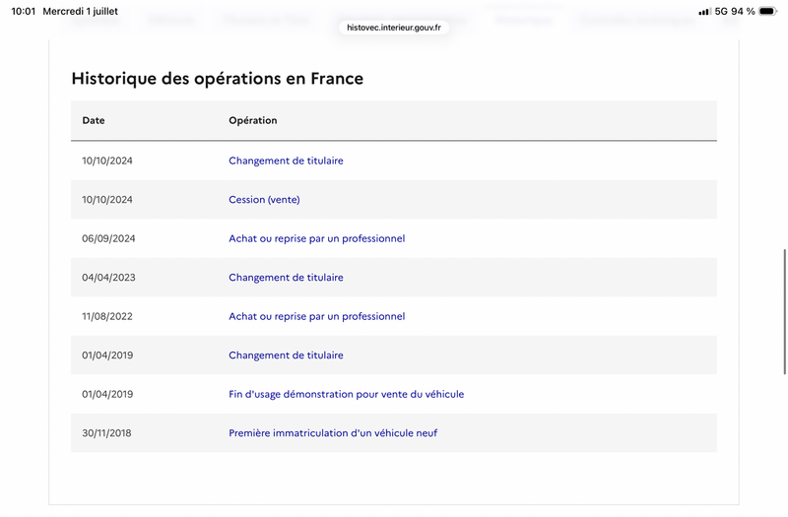This screenshot has height=517, width=788.
Task: Open Fin d'usage démonstration pour vente link
Action: (x=347, y=395)
